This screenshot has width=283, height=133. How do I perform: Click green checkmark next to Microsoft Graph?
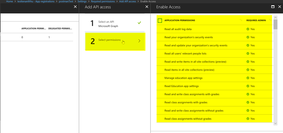tap(139, 23)
